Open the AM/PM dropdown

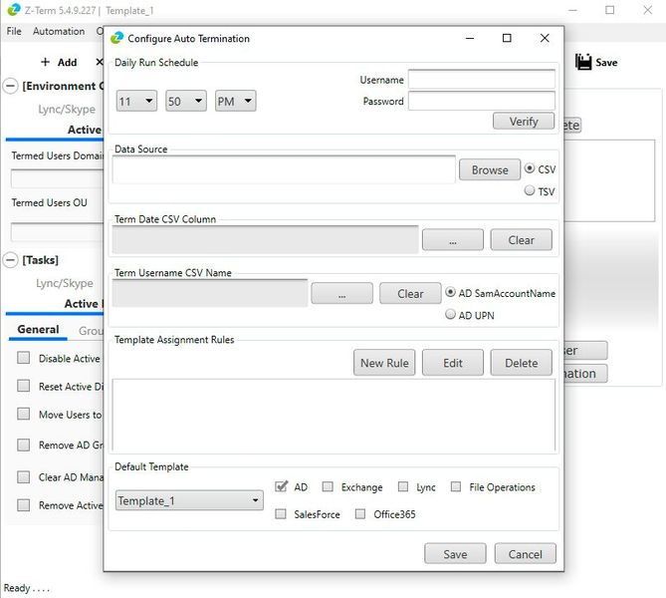(x=235, y=101)
